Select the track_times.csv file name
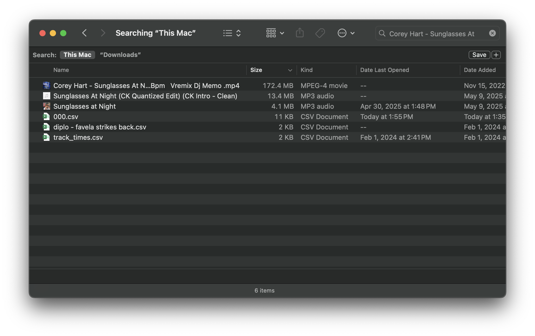Image resolution: width=535 pixels, height=336 pixels. 78,137
